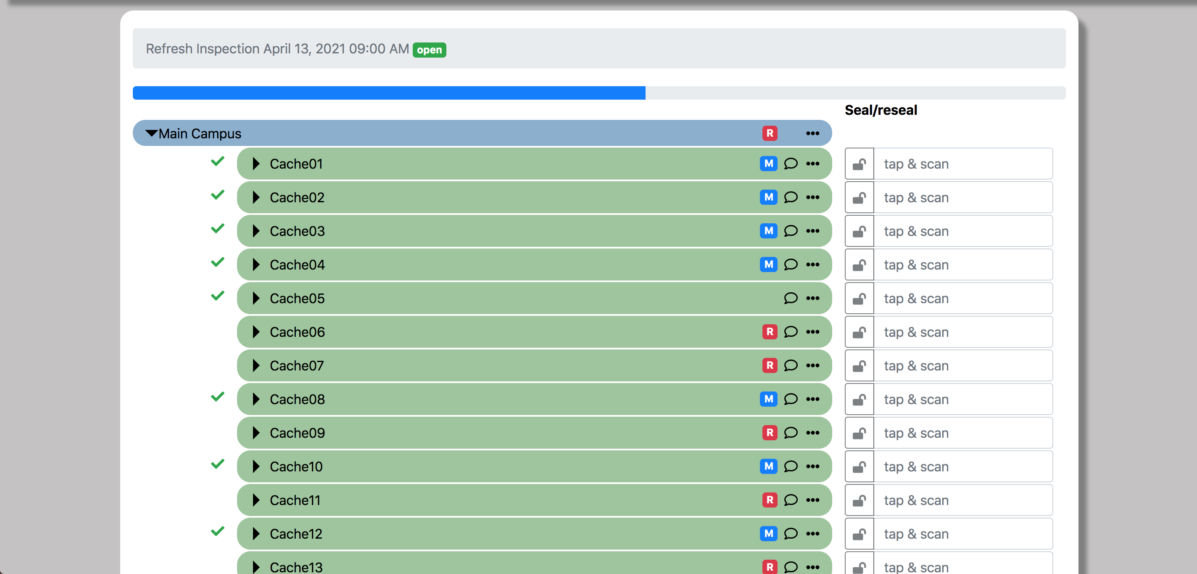Screen dimensions: 1197x574
Task: Click the unlock icon beside Cache03
Action: [x=859, y=231]
